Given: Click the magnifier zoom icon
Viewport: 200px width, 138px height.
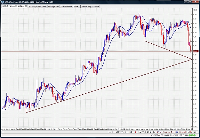Looking at the screenshot, I should 164,132.
